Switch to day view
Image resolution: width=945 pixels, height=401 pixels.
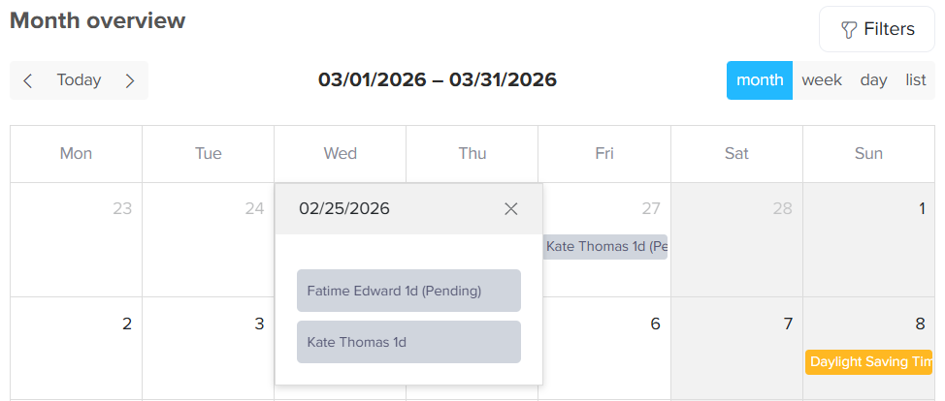tap(873, 80)
